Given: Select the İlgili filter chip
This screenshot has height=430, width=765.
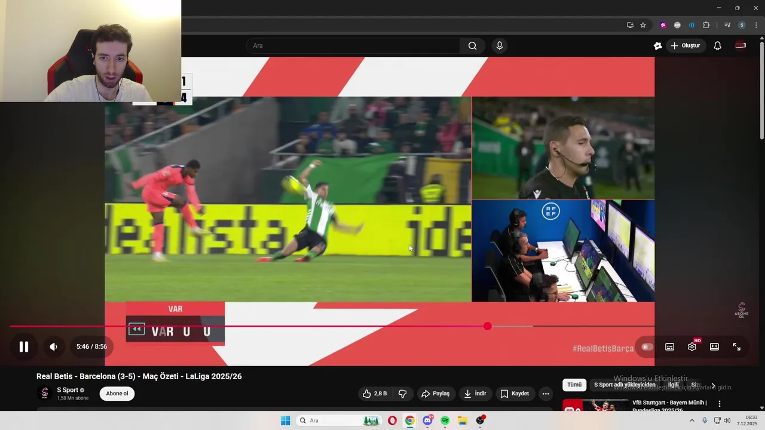Looking at the screenshot, I should coord(674,385).
